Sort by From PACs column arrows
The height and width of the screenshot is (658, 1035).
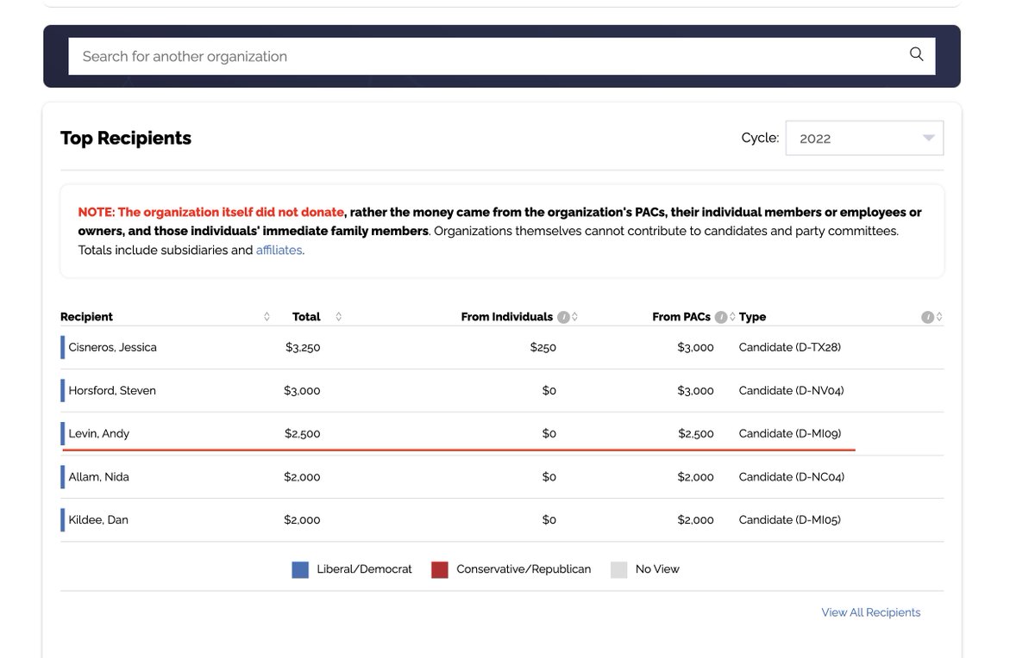[x=732, y=317]
